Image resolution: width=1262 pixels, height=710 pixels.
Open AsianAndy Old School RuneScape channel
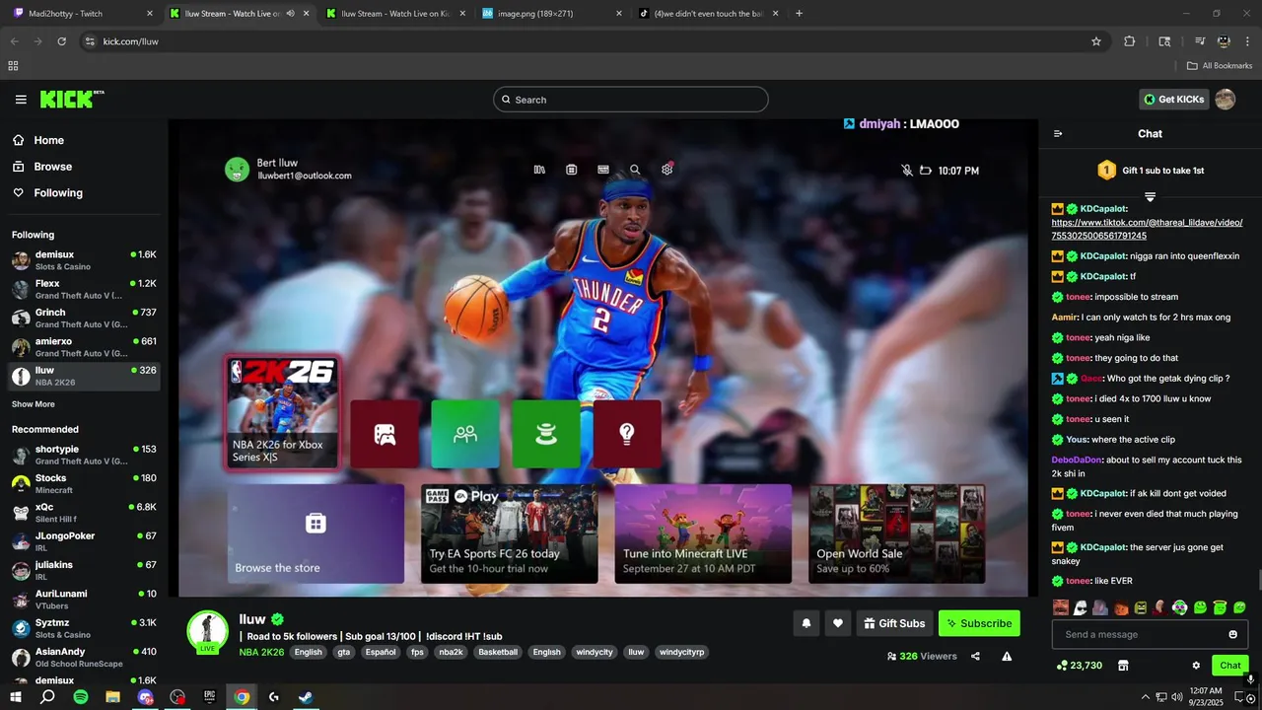[84, 657]
